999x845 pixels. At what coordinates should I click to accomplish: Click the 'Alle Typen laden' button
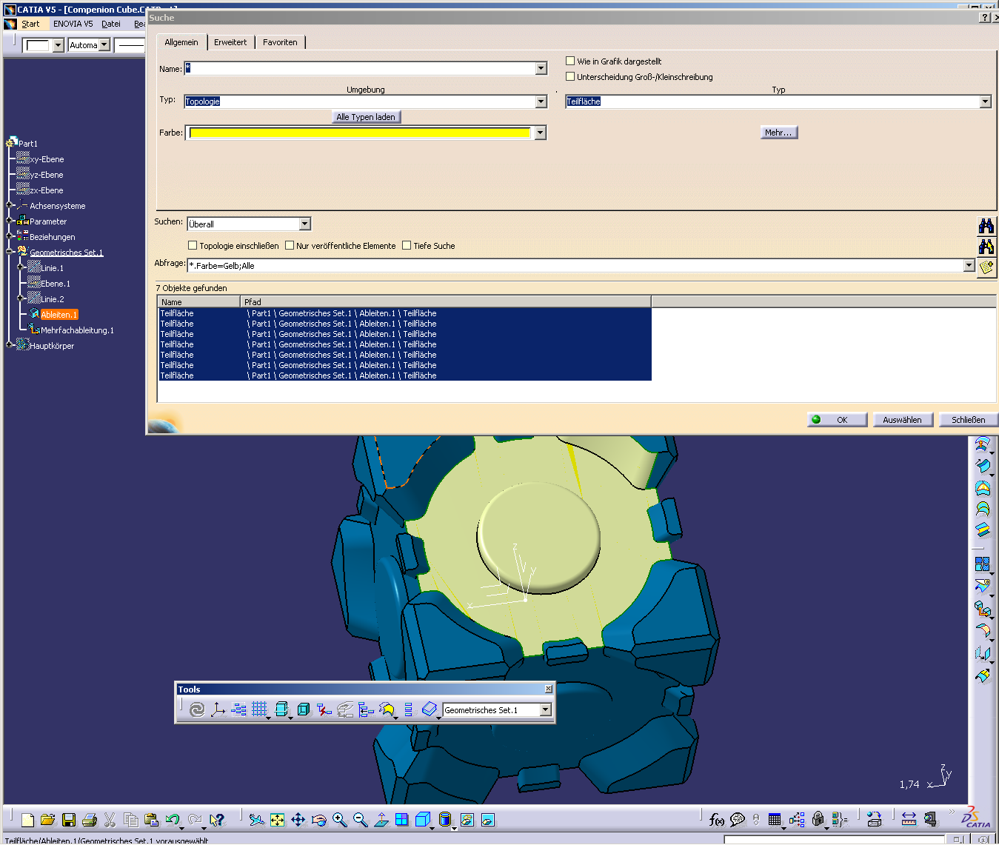tap(366, 117)
